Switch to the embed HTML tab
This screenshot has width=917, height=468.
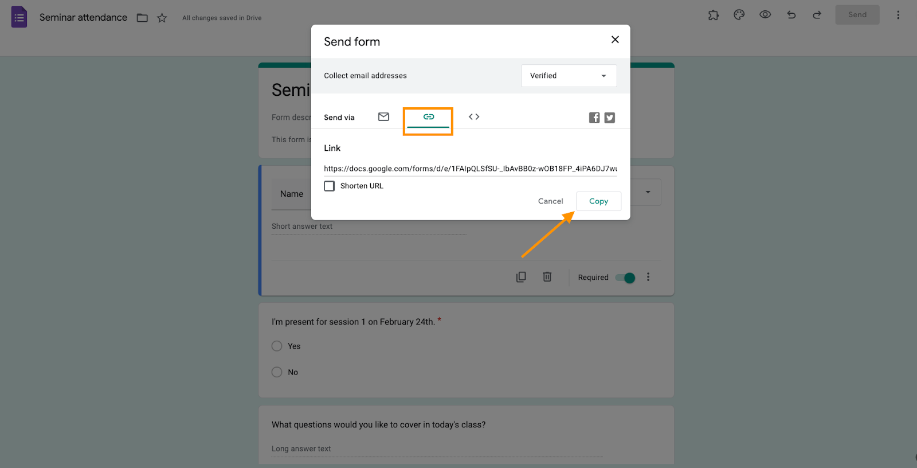tap(474, 117)
